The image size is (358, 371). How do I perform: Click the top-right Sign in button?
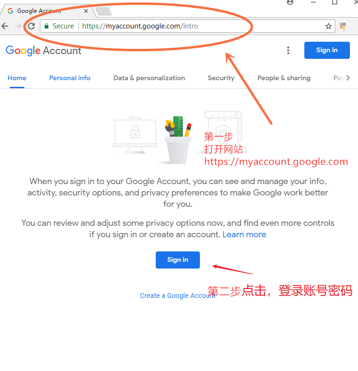point(327,50)
